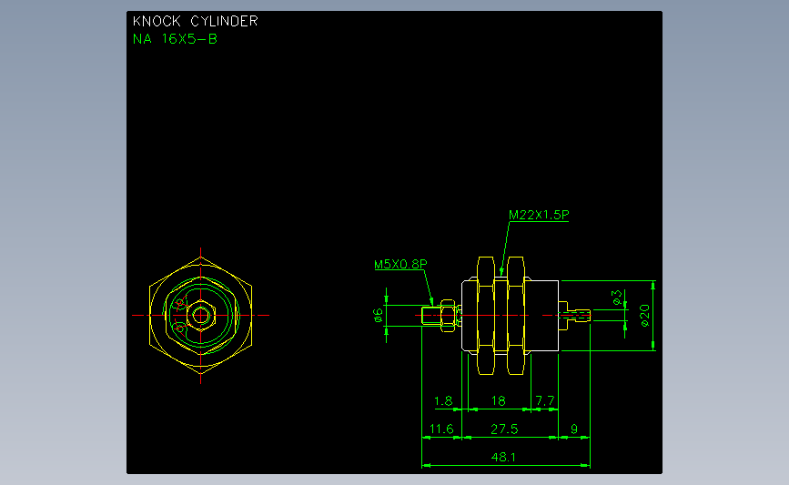Click the 7.7 dimension value

[x=545, y=400]
